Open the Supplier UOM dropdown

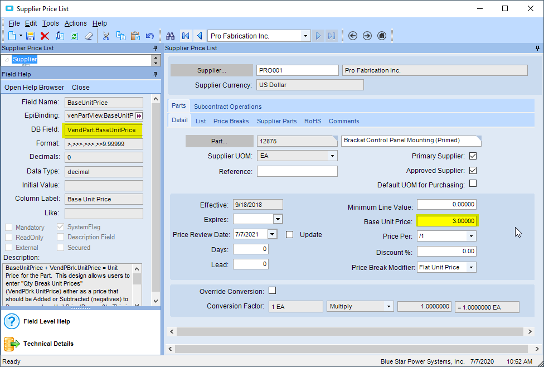[x=332, y=156]
